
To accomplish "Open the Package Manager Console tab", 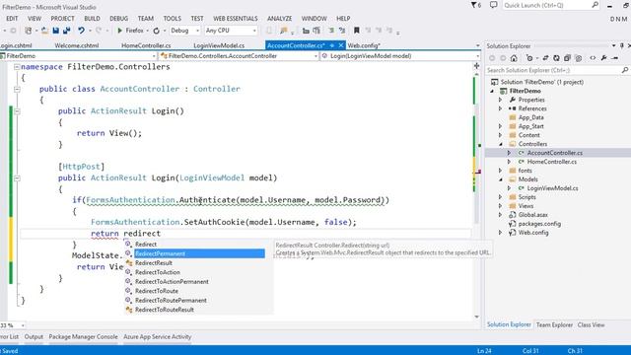I will (83, 337).
